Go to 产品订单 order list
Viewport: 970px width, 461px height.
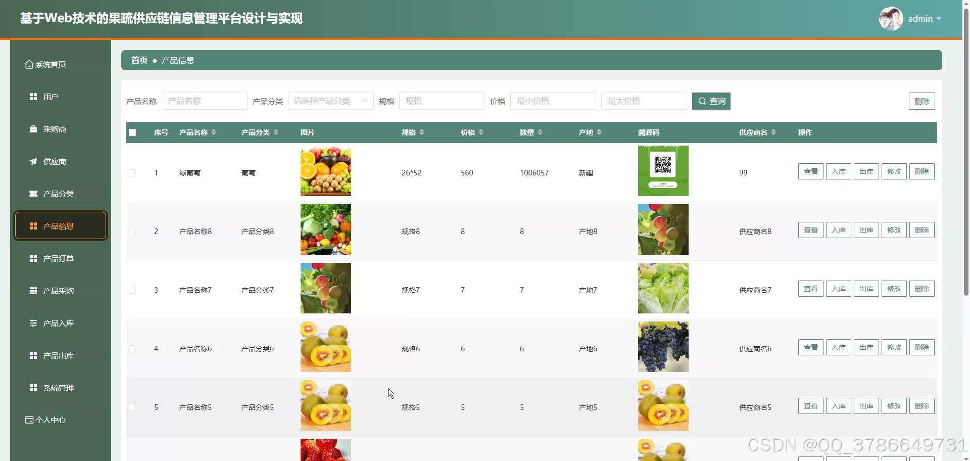57,258
